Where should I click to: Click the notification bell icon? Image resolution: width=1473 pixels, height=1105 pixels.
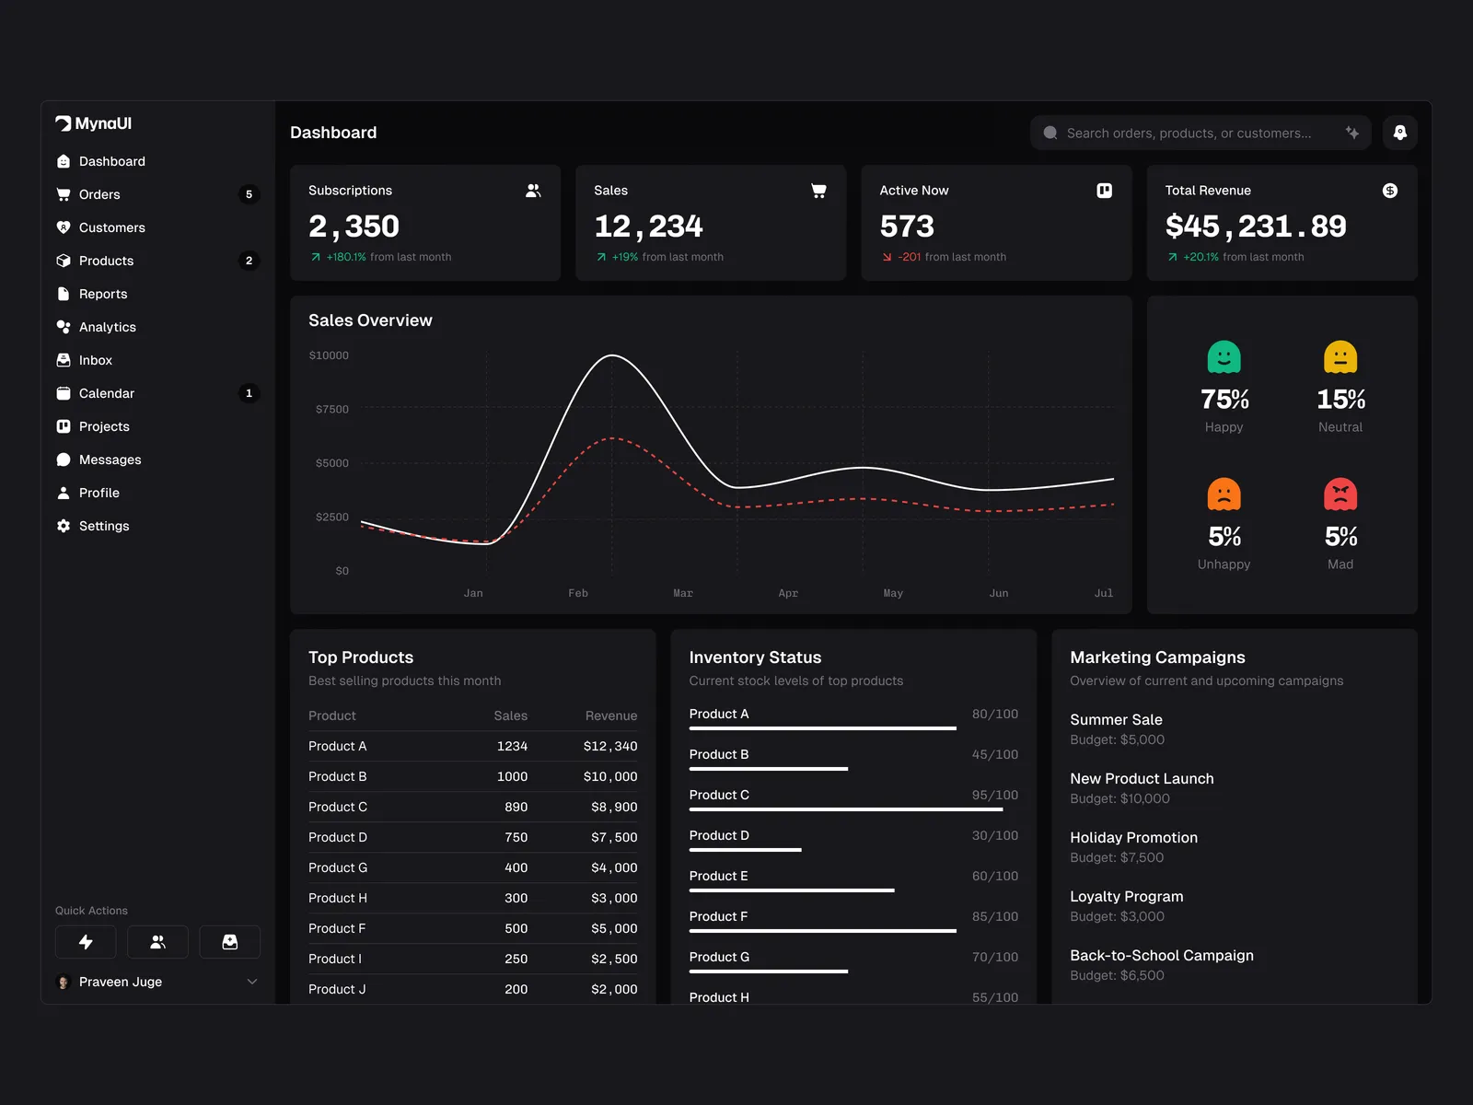[x=1399, y=133]
